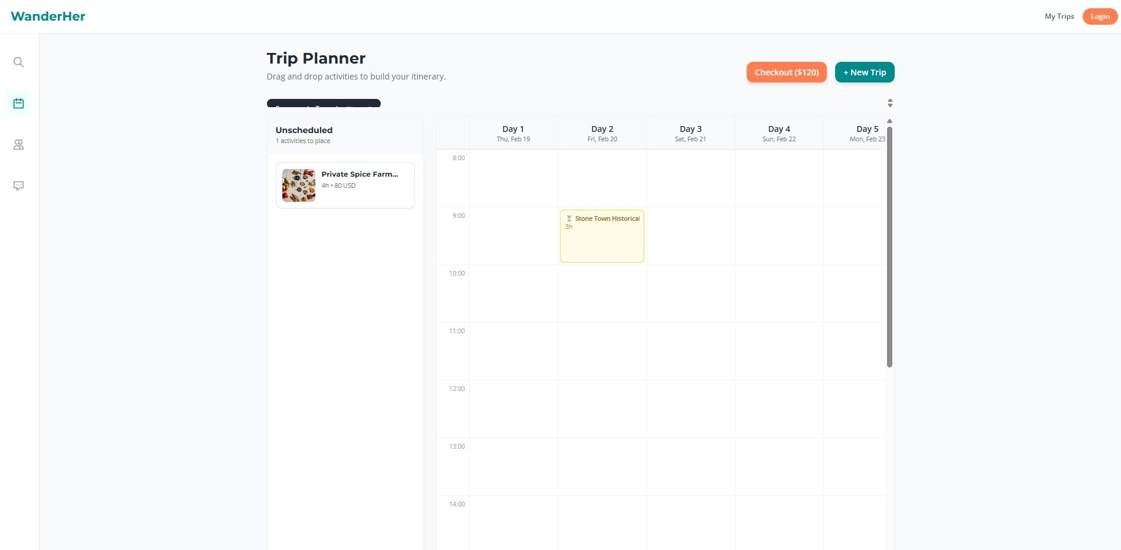Open My Trips in the top navigation
Viewport: 1121px width, 550px height.
tap(1059, 16)
